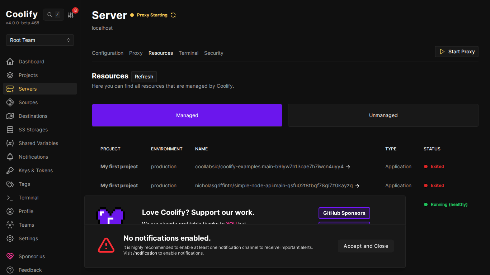Click the Destinations sidebar icon
The height and width of the screenshot is (275, 490).
click(x=10, y=116)
